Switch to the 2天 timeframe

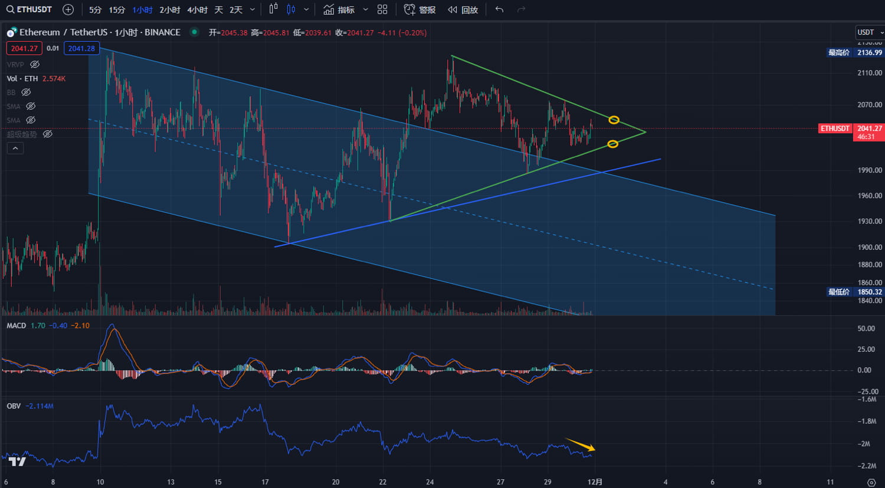click(x=236, y=10)
